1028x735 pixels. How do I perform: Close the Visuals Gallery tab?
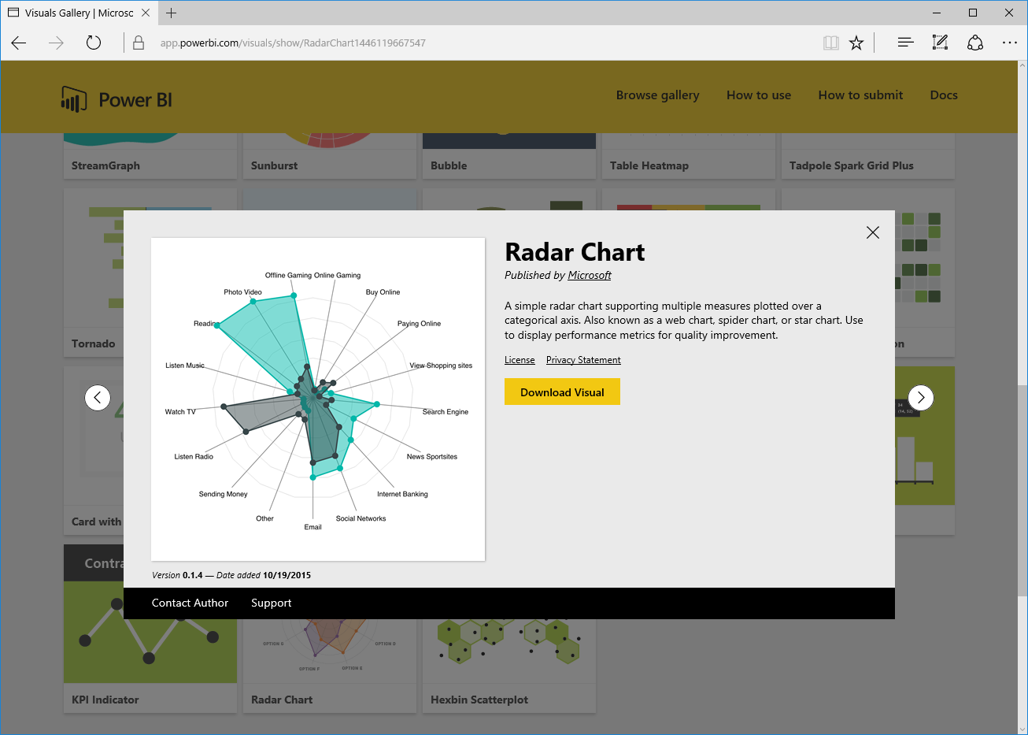tap(146, 13)
